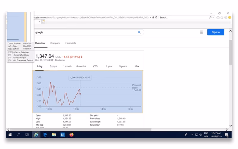This screenshot has width=238, height=149.
Task: Open File Explorer from taskbar
Action: pyautogui.click(x=54, y=135)
